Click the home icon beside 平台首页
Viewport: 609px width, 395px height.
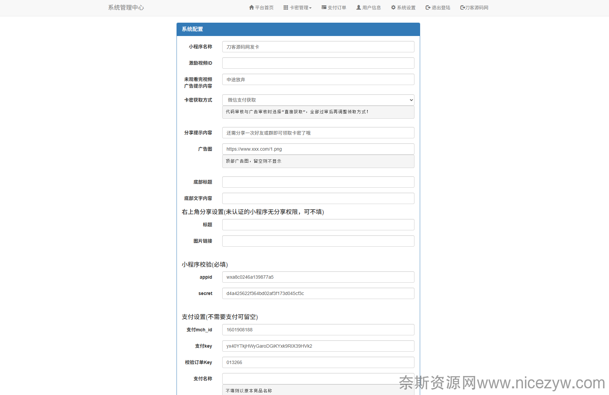tap(252, 7)
